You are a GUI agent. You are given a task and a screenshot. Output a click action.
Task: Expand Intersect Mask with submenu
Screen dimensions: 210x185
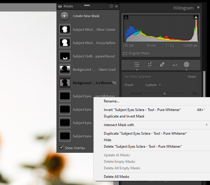tap(206, 125)
